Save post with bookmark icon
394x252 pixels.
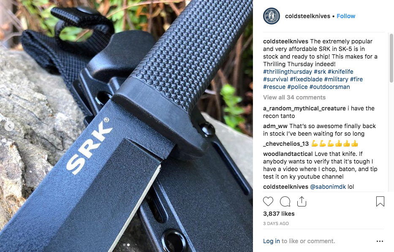[x=380, y=201]
